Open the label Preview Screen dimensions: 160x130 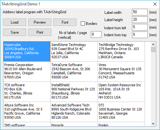coord(40,22)
